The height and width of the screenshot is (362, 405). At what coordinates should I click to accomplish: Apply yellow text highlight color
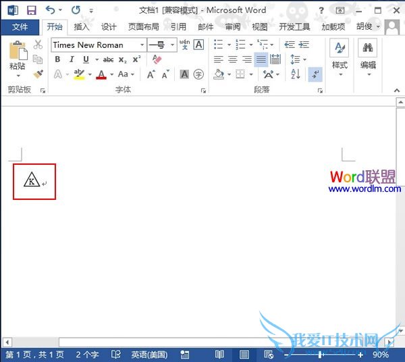coord(79,74)
